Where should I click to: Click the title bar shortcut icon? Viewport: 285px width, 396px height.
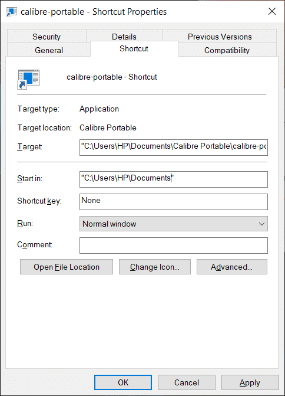click(11, 12)
